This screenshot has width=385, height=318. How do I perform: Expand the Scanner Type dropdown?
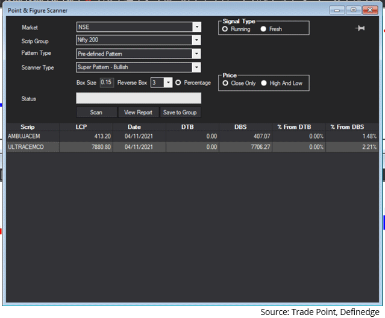(x=196, y=67)
